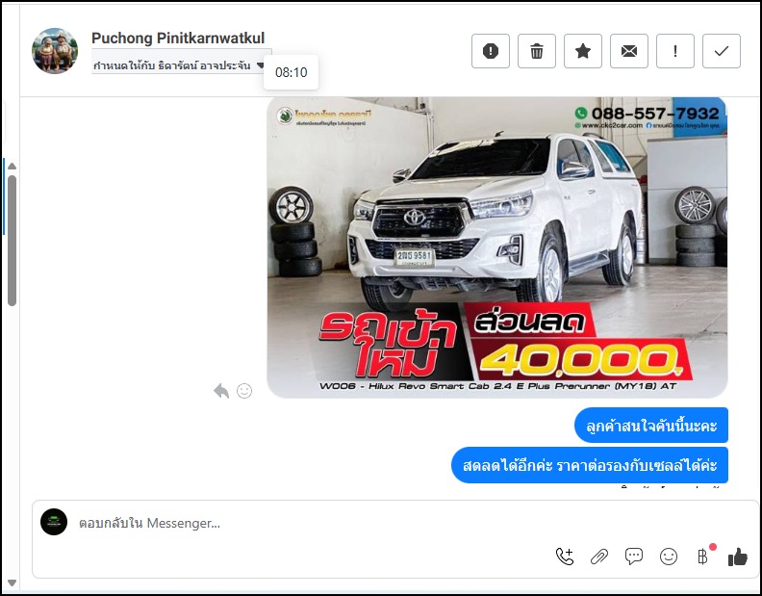The height and width of the screenshot is (596, 762).
Task: Click the page avatar beside reply box
Action: (x=54, y=522)
